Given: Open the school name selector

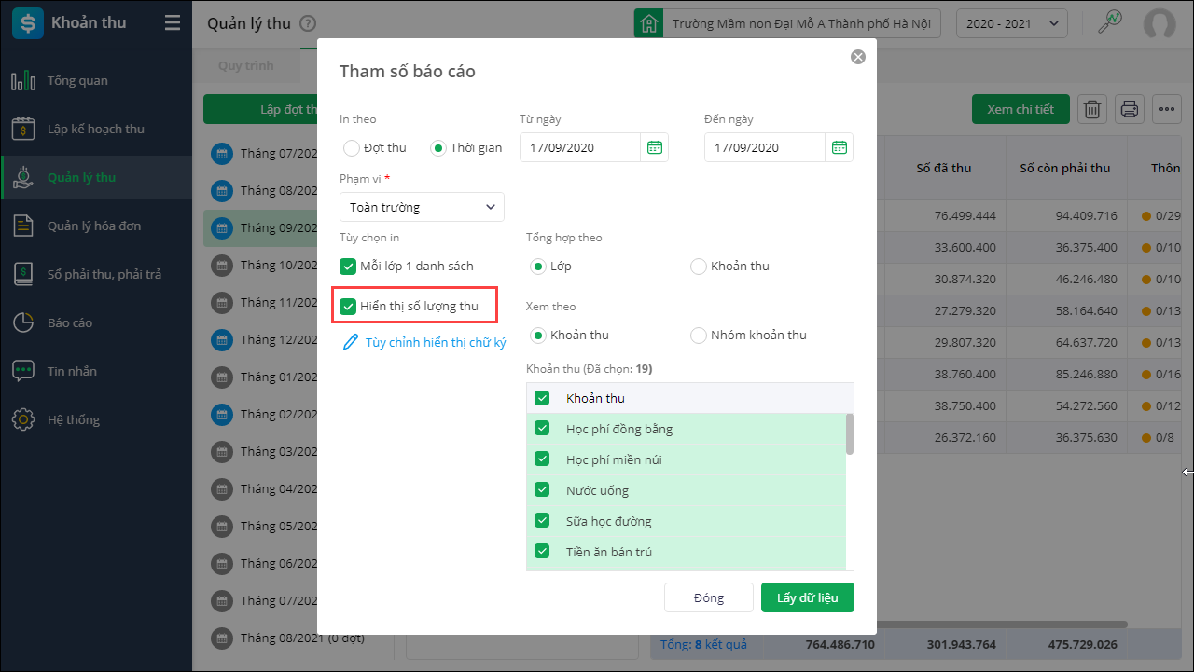Looking at the screenshot, I should coord(787,24).
